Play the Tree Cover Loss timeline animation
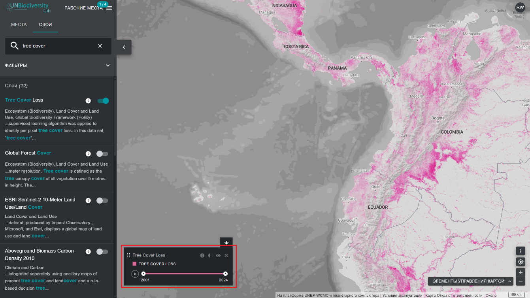Screen dimensions: 530x298 click(x=135, y=273)
